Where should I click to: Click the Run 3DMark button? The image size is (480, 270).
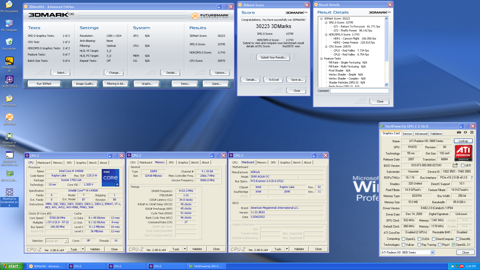pos(44,84)
